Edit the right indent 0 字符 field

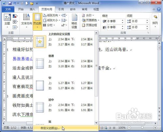[x=114, y=27]
